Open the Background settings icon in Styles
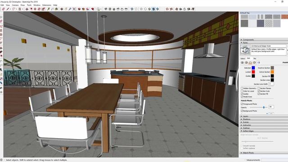This screenshot has height=162, width=288. [250, 63]
